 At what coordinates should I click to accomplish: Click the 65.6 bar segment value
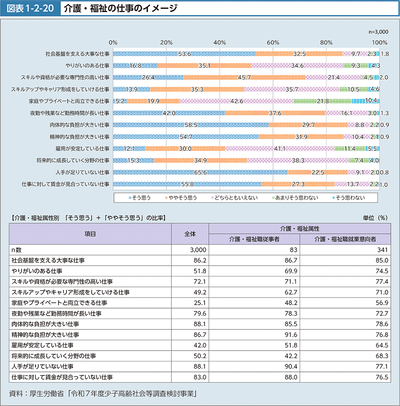click(x=200, y=172)
